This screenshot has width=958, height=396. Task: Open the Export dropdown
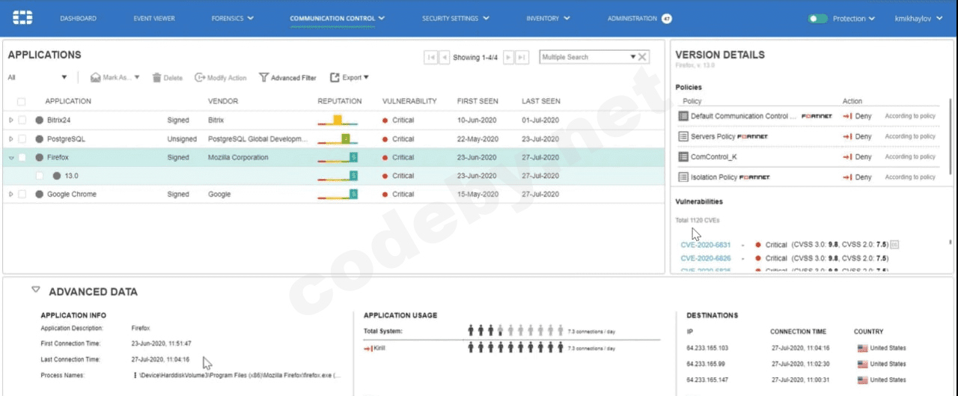(x=350, y=78)
